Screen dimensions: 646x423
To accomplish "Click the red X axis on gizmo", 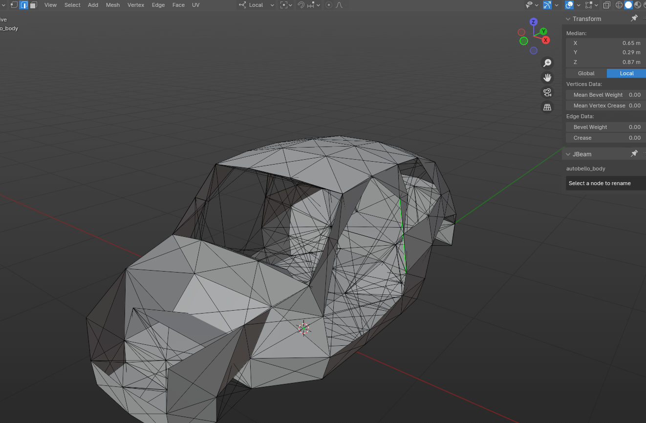I will tap(546, 40).
